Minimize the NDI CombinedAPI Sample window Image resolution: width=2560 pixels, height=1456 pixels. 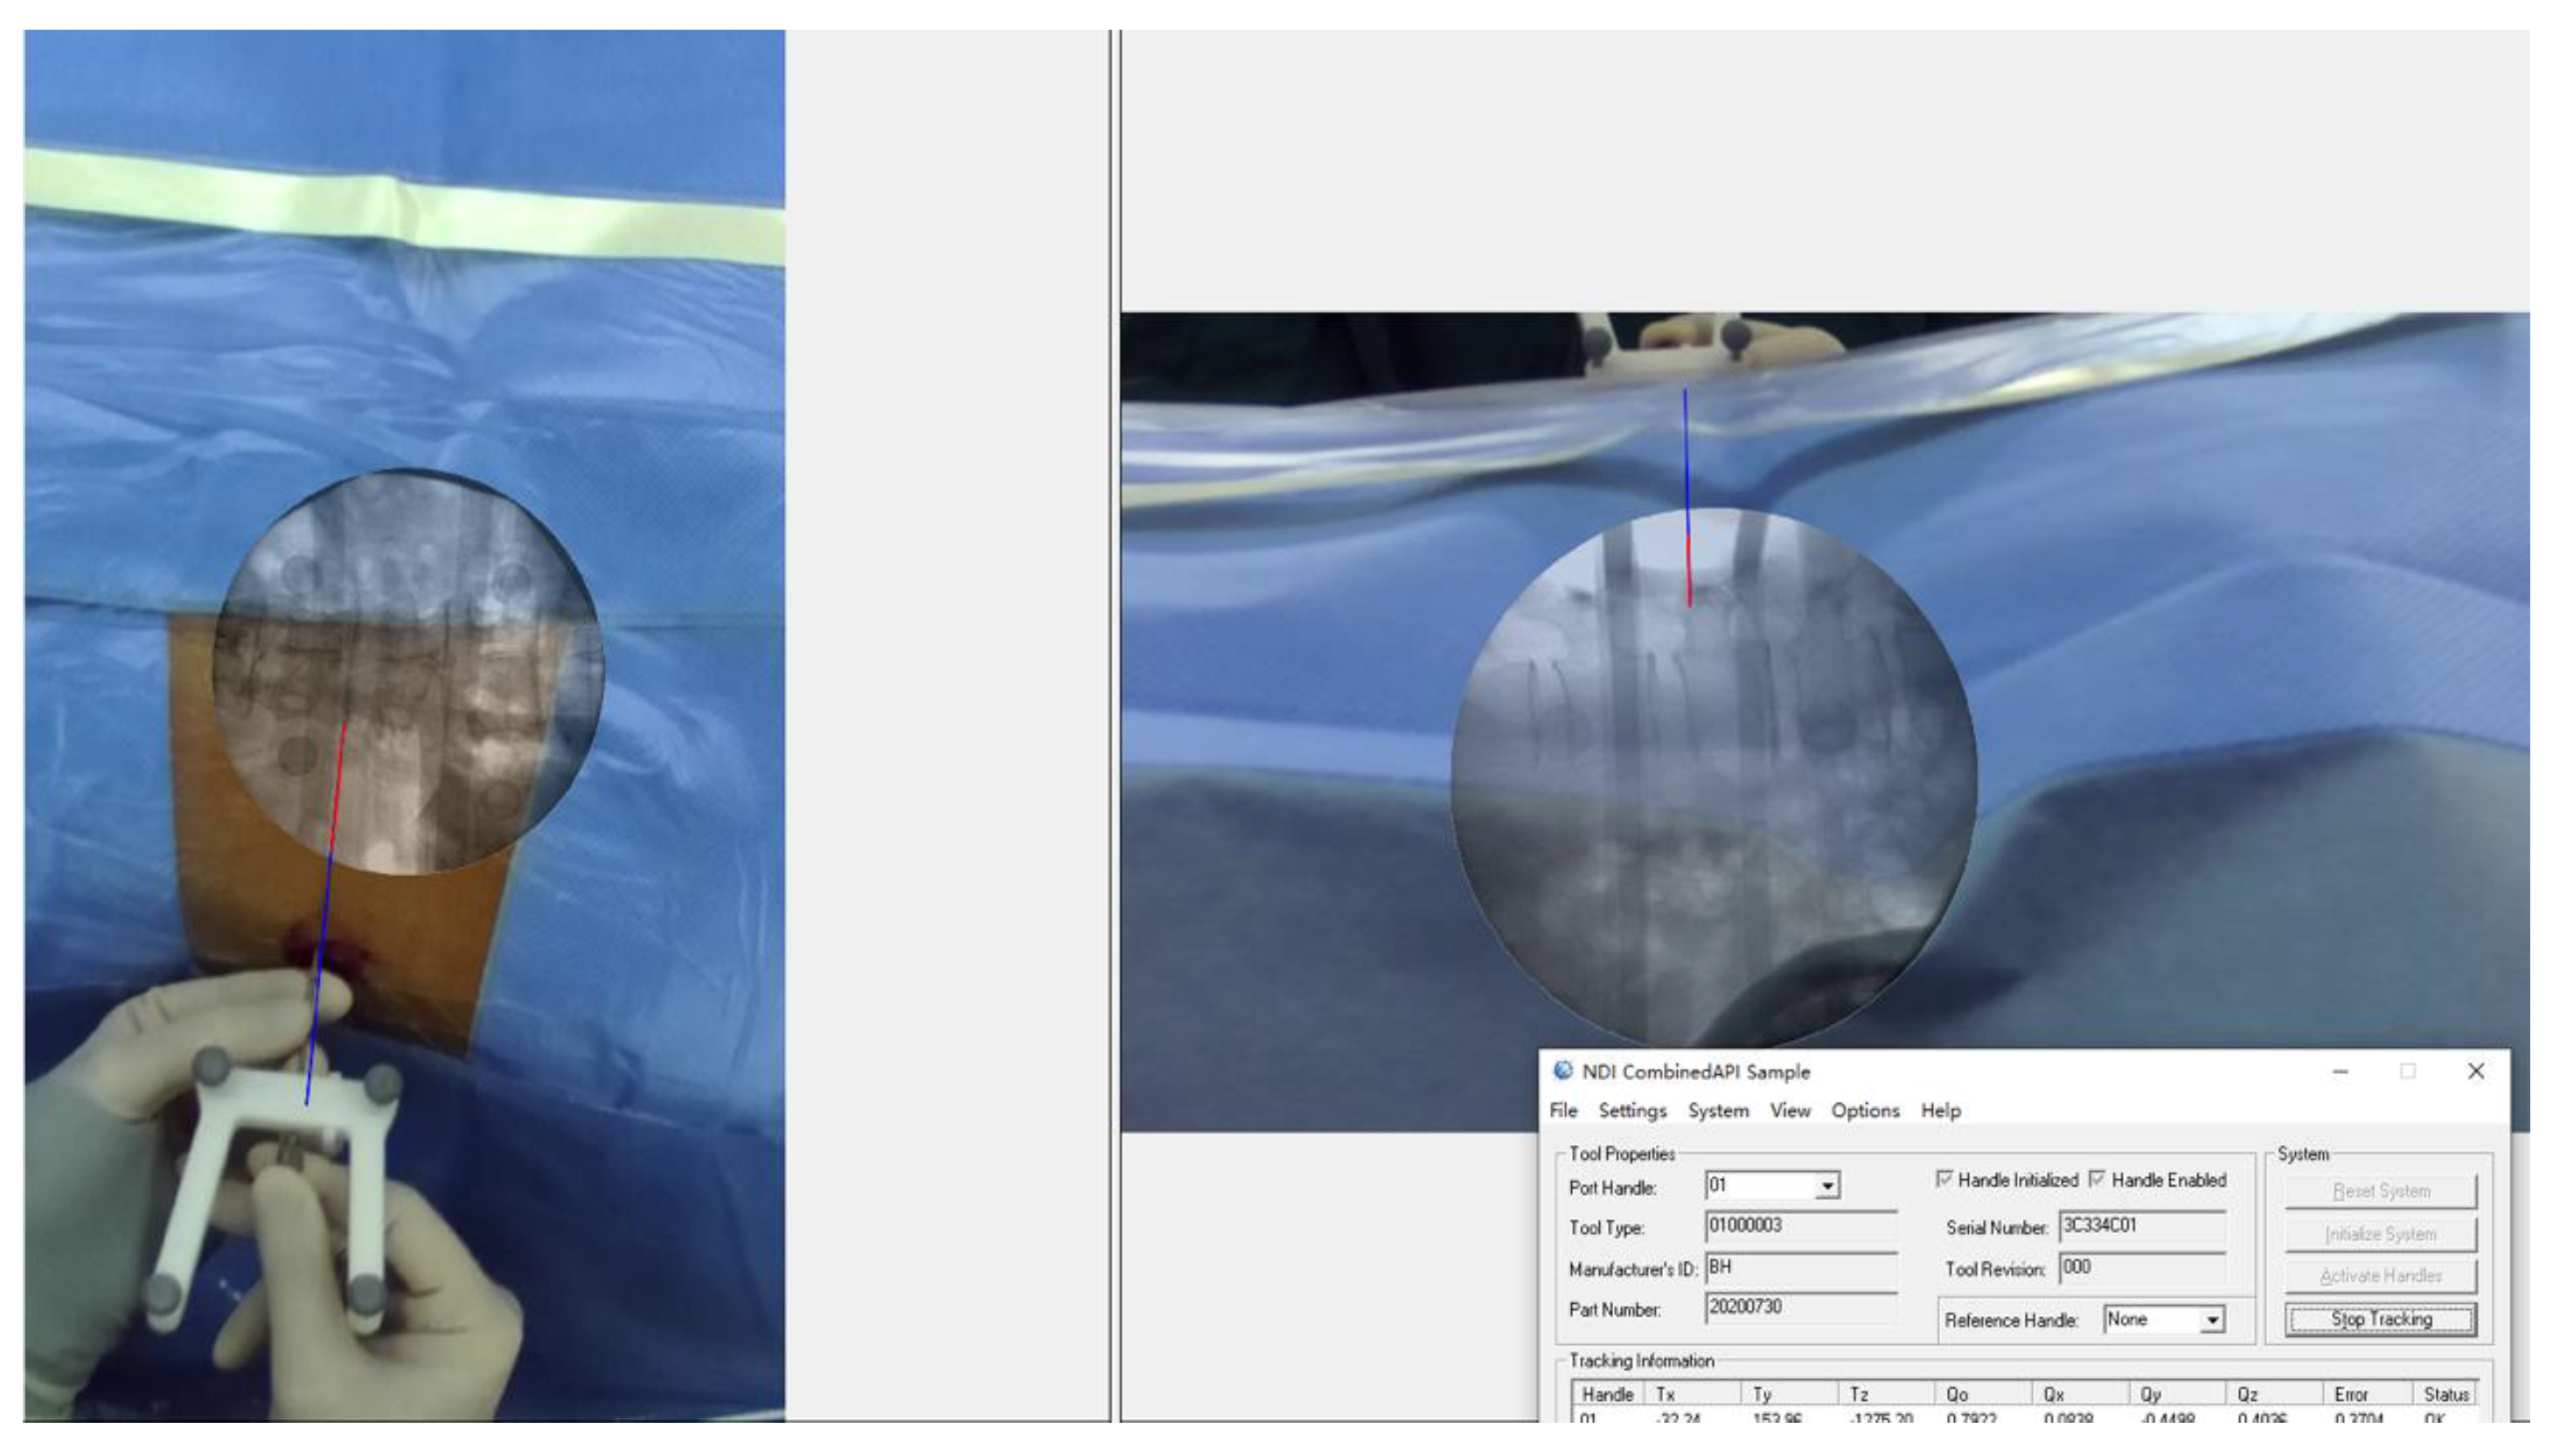[2340, 1072]
